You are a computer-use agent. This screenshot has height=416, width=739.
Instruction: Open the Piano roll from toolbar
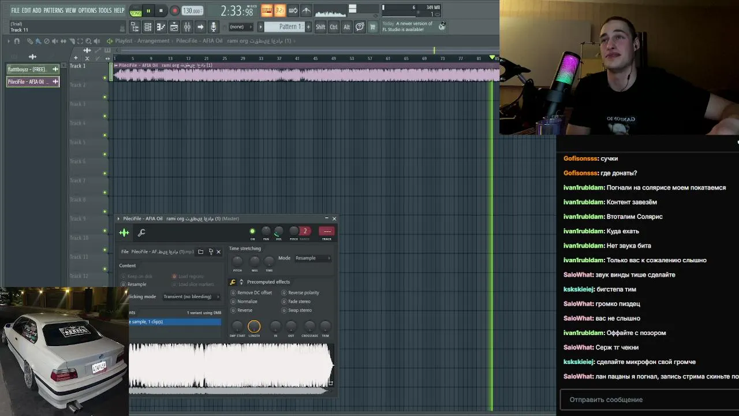tap(161, 27)
